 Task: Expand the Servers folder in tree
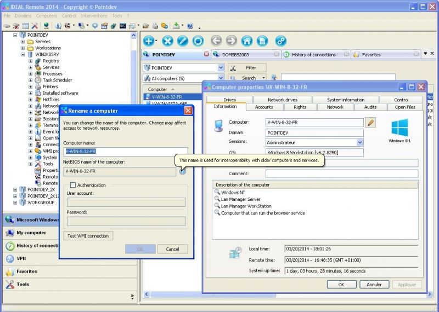click(23, 42)
